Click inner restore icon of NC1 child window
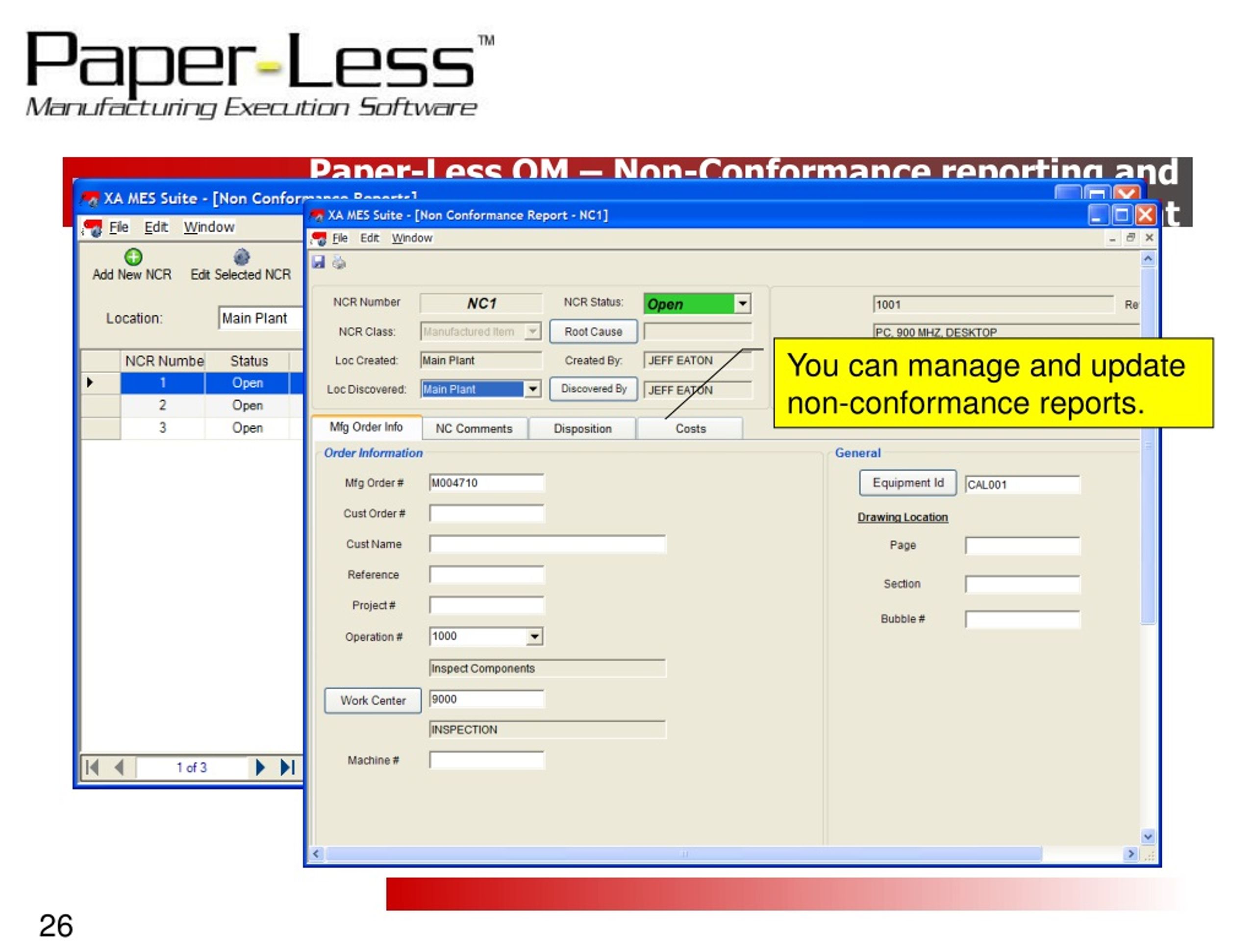This screenshot has width=1255, height=941. point(1131,238)
